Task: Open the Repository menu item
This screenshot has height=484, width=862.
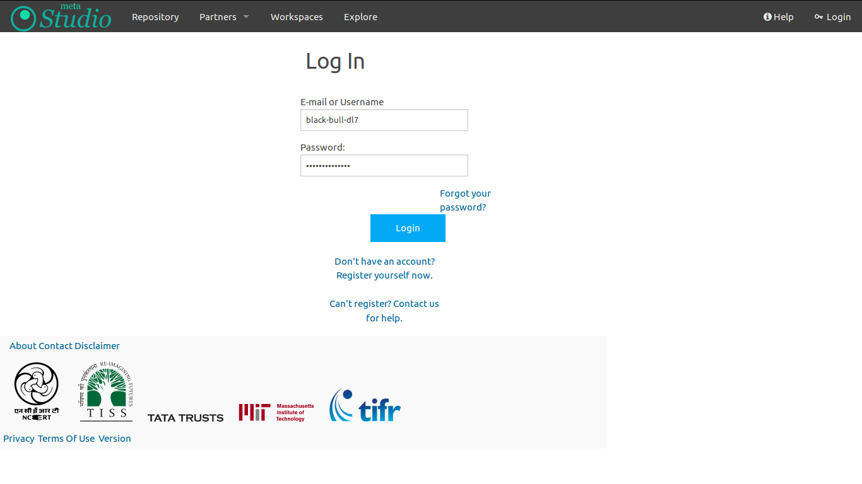Action: tap(155, 17)
